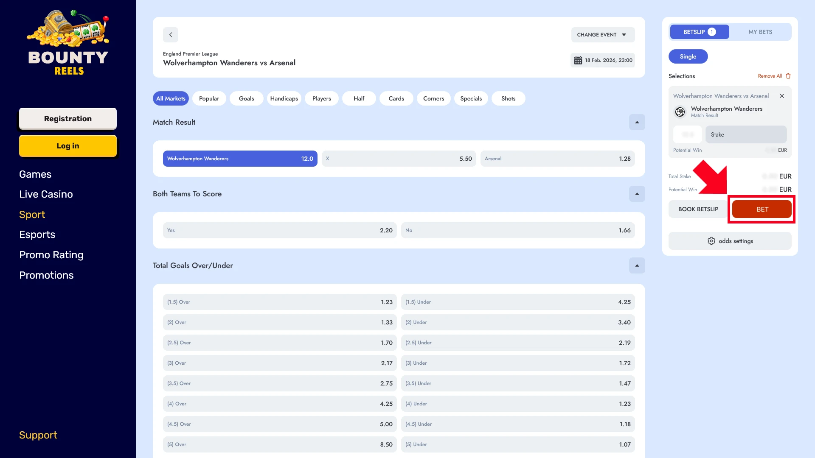Remove the Wolverhampton selection with the X icon
Screen dimensions: 815x458
point(782,96)
